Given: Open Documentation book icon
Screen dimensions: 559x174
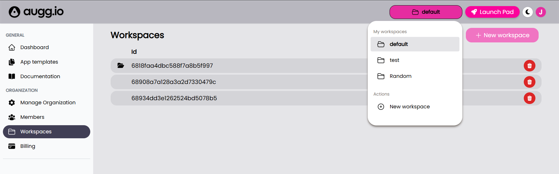Looking at the screenshot, I should click(12, 76).
